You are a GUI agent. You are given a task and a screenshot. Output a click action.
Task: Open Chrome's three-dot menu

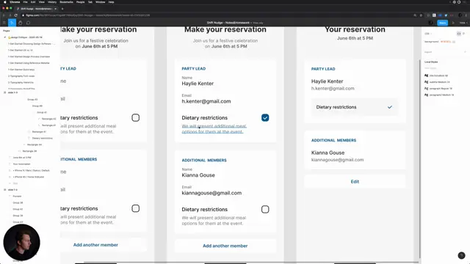point(466,15)
